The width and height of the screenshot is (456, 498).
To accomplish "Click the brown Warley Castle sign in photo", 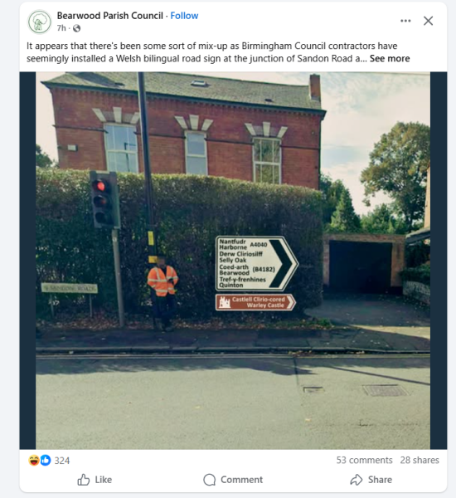I will 255,302.
